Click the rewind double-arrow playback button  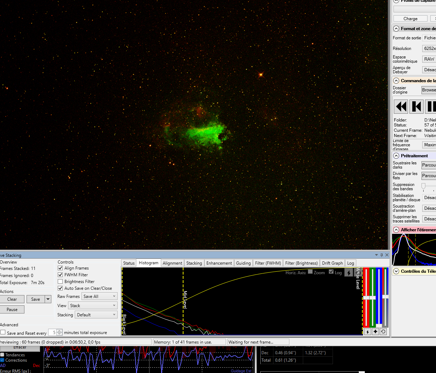coord(401,107)
